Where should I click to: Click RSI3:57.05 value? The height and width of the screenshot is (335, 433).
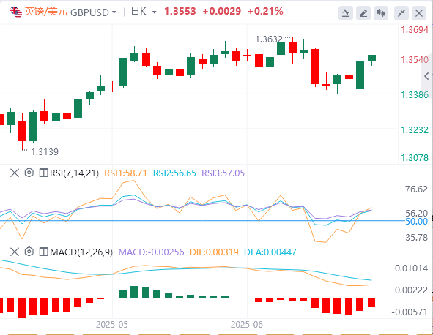(223, 173)
